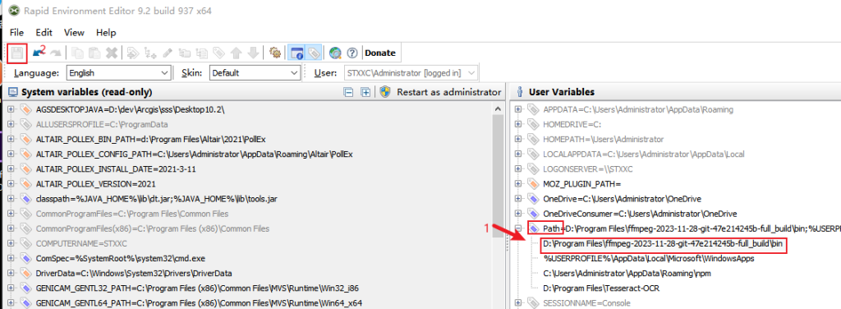
Task: Expand the GENICAM_GENTL32_PATH variable
Action: 11,288
